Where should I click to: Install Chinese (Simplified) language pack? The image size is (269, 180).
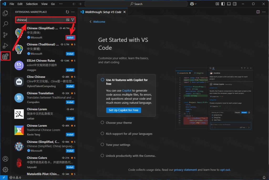[x=70, y=38]
